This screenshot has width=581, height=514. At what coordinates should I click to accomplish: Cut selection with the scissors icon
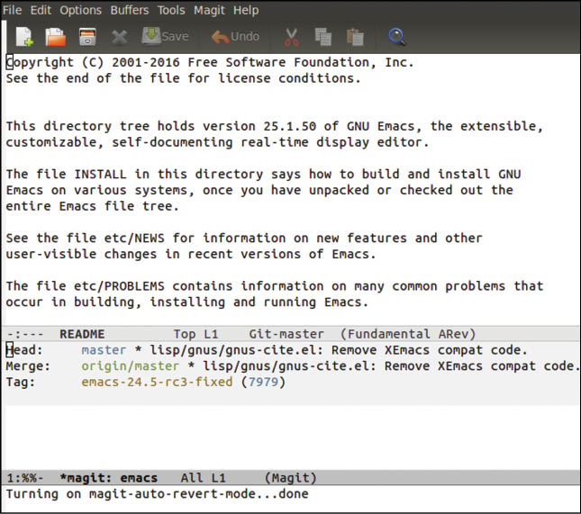coord(292,37)
